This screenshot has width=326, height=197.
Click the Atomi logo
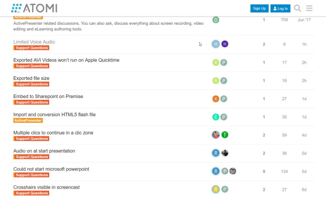click(35, 8)
